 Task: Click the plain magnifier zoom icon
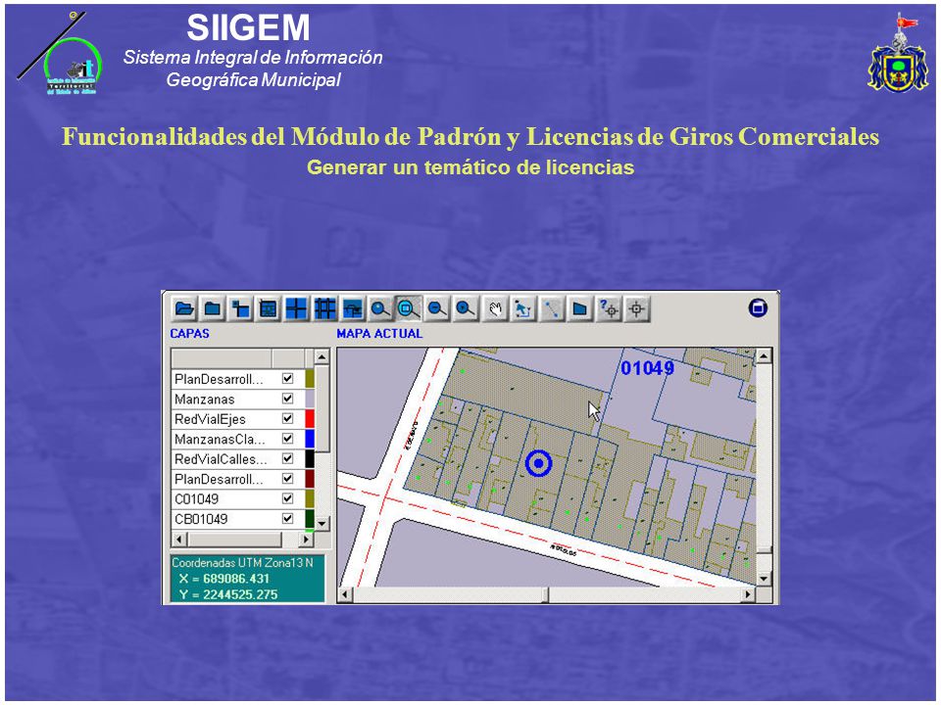coord(380,309)
